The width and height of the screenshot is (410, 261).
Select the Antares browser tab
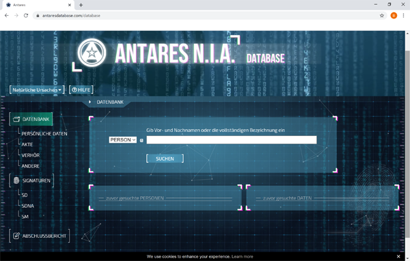(x=38, y=5)
